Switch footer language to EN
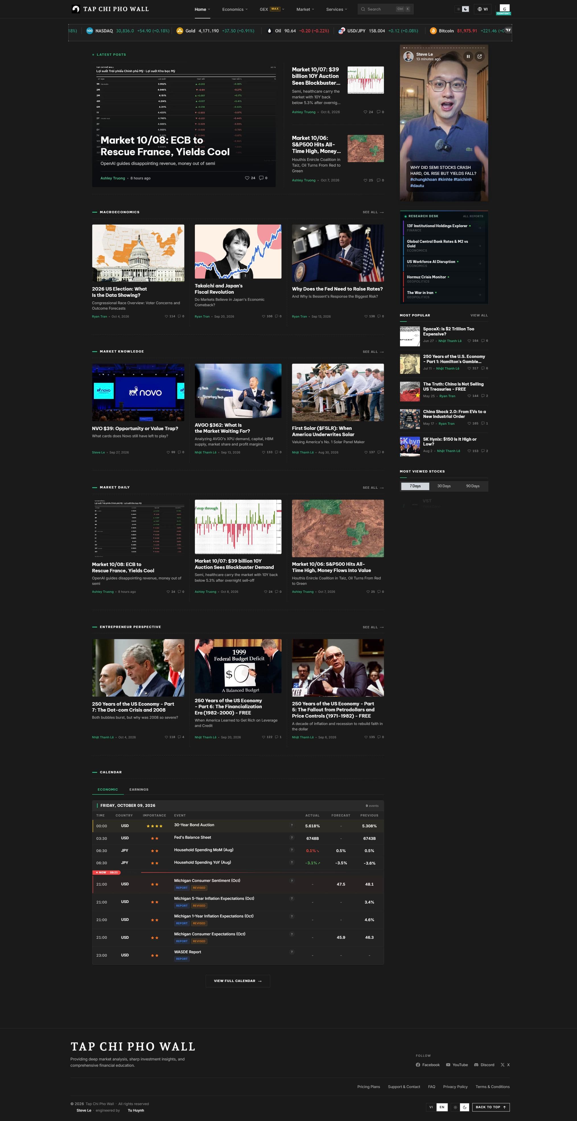 (442, 1107)
